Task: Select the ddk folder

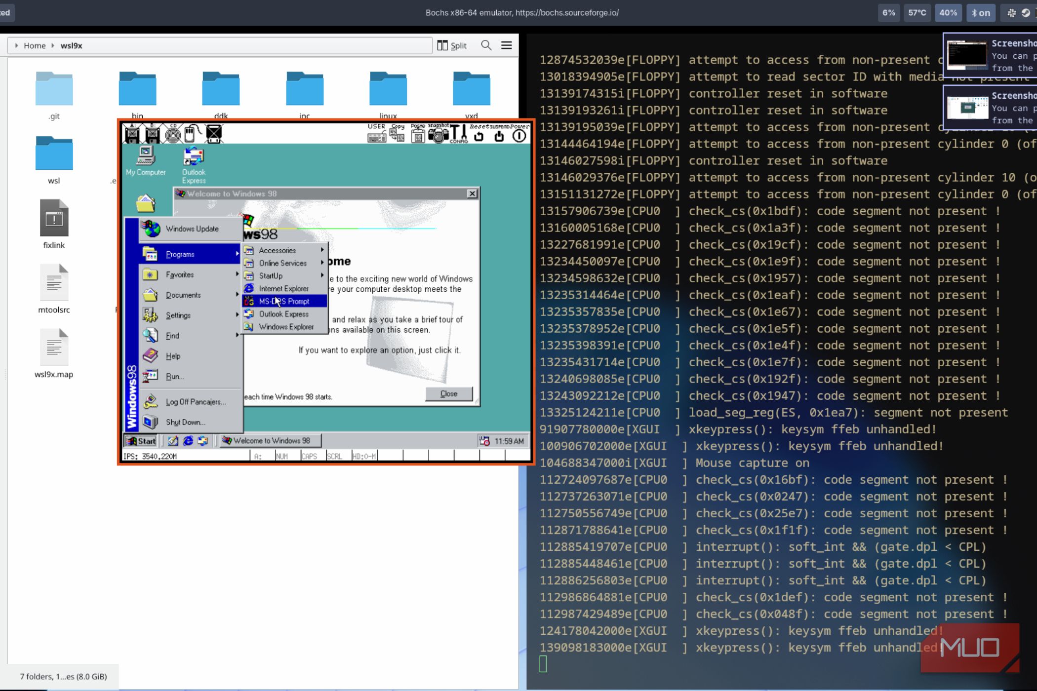Action: (221, 95)
